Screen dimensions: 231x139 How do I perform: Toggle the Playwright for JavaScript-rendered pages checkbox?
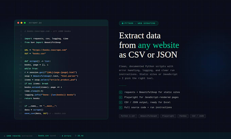(121, 97)
